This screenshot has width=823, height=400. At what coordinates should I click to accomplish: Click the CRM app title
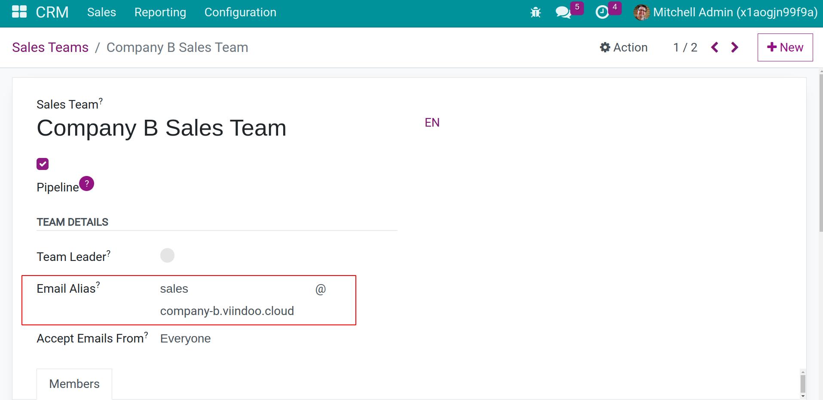coord(52,12)
